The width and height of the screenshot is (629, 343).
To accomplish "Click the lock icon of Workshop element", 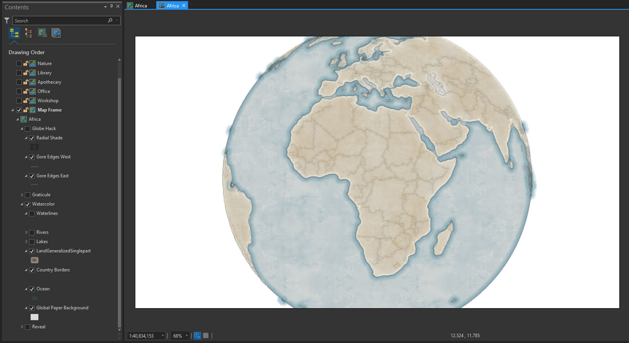I will [26, 101].
